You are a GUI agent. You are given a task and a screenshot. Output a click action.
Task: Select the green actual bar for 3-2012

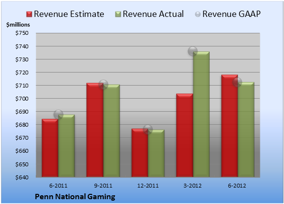[x=201, y=114]
